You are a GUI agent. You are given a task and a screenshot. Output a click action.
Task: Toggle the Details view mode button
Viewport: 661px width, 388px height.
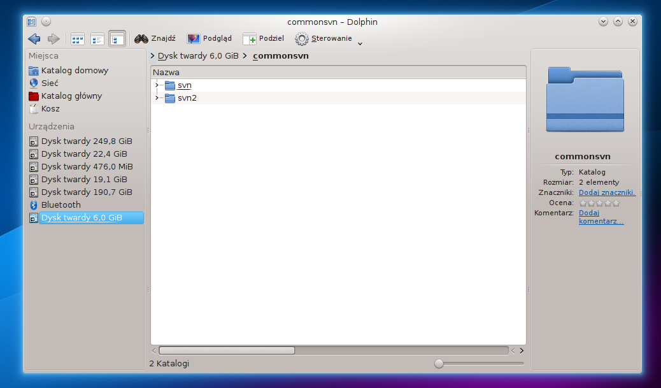tap(117, 39)
